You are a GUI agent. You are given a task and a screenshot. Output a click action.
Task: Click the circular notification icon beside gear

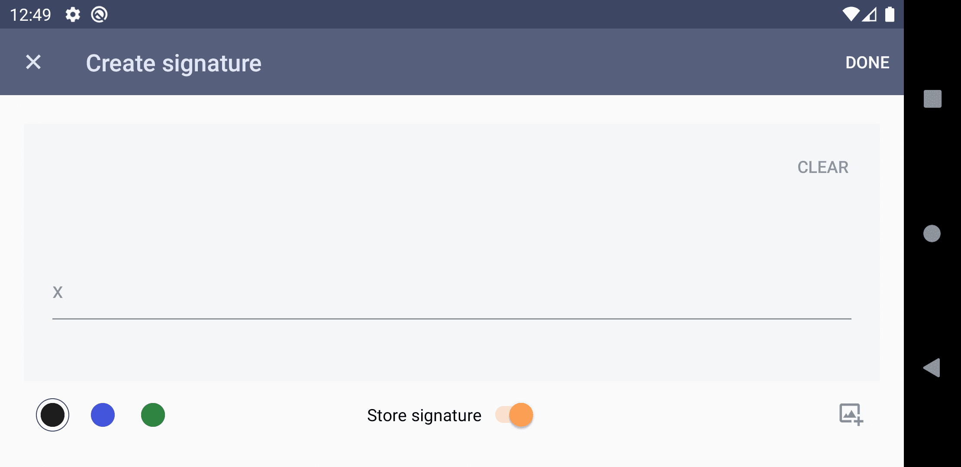click(x=99, y=15)
